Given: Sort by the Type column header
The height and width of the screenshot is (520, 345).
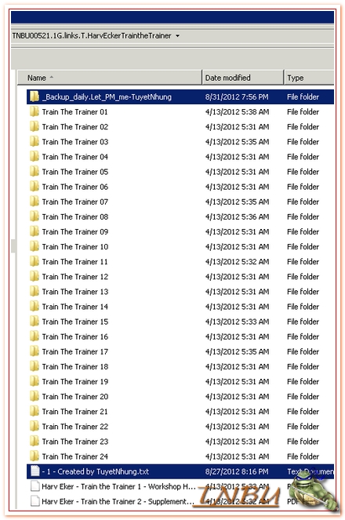Looking at the screenshot, I should pos(309,78).
